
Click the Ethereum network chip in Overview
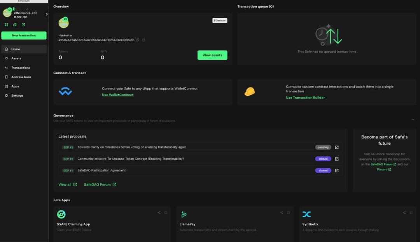(220, 21)
